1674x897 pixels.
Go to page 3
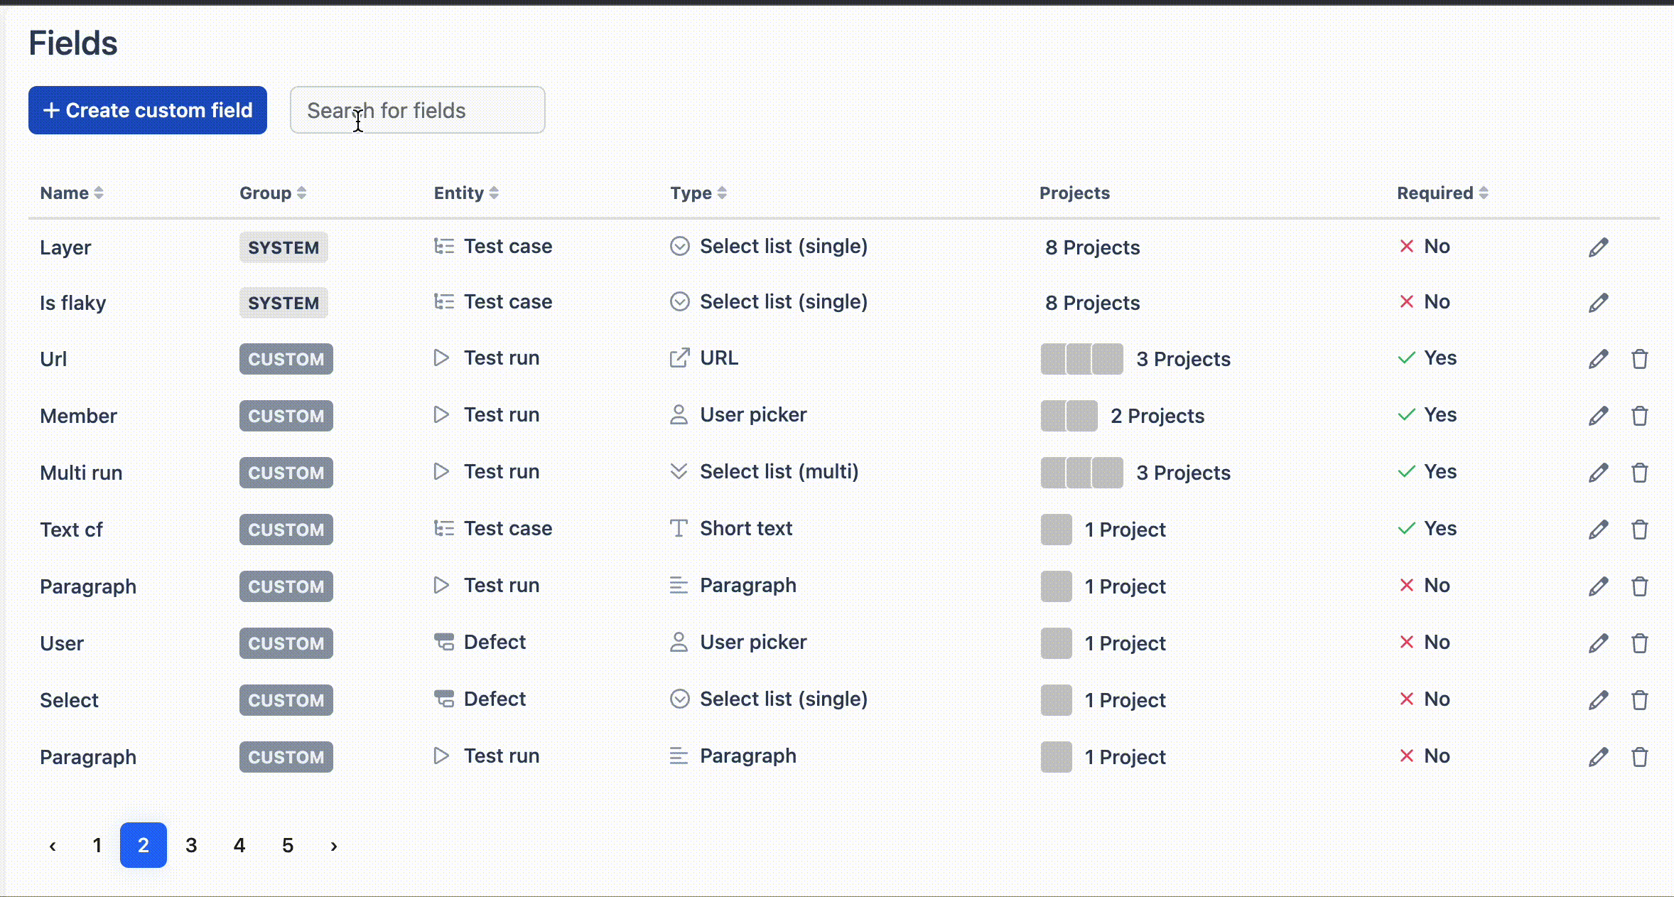(x=191, y=845)
